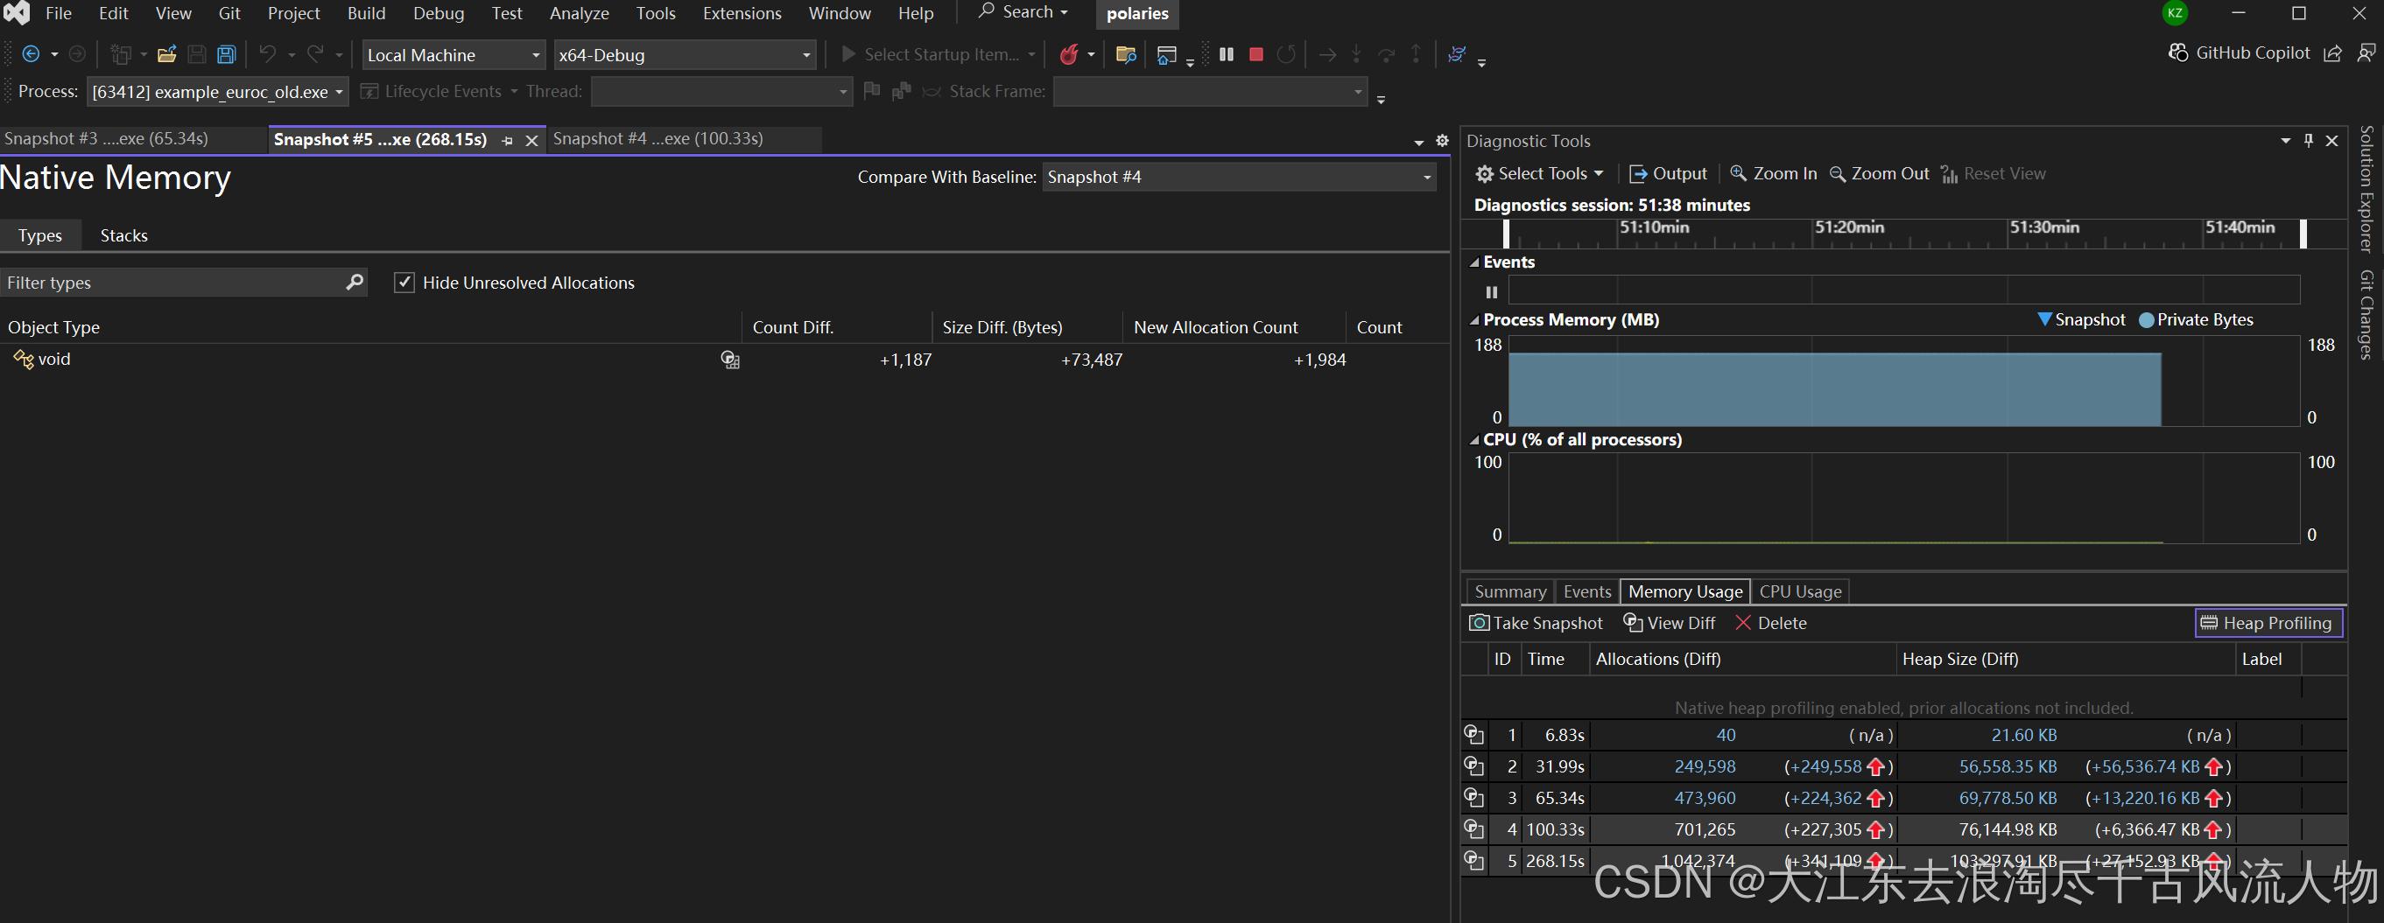Open the Solution Explorer side tab
The height and width of the screenshot is (923, 2384).
2366,190
